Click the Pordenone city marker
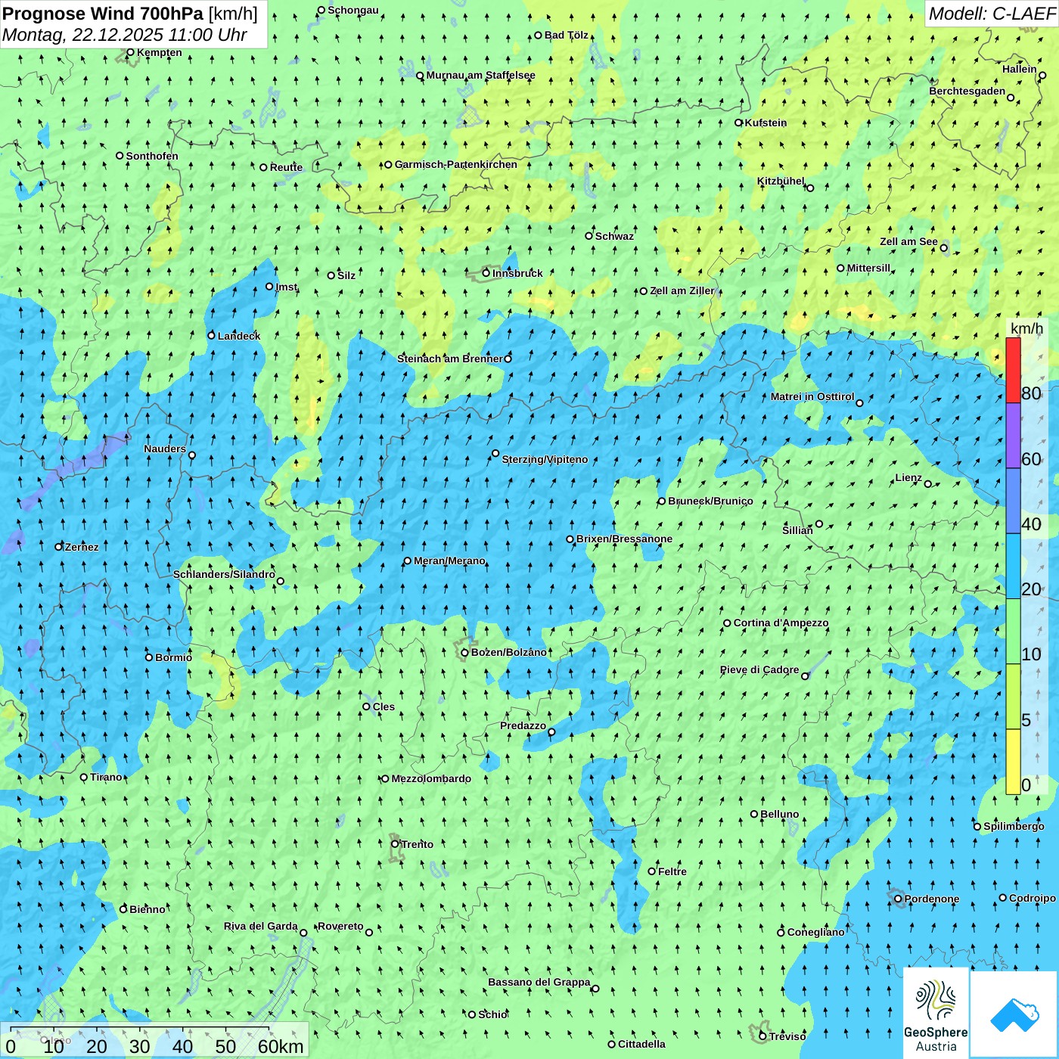Screen dimensions: 1059x1059 tap(898, 899)
